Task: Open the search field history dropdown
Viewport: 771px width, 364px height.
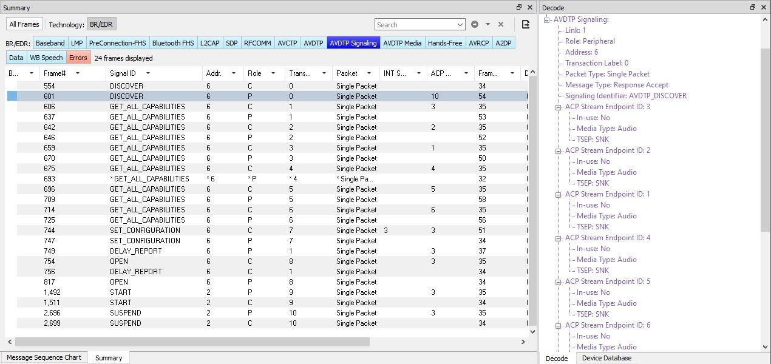Action: click(460, 24)
